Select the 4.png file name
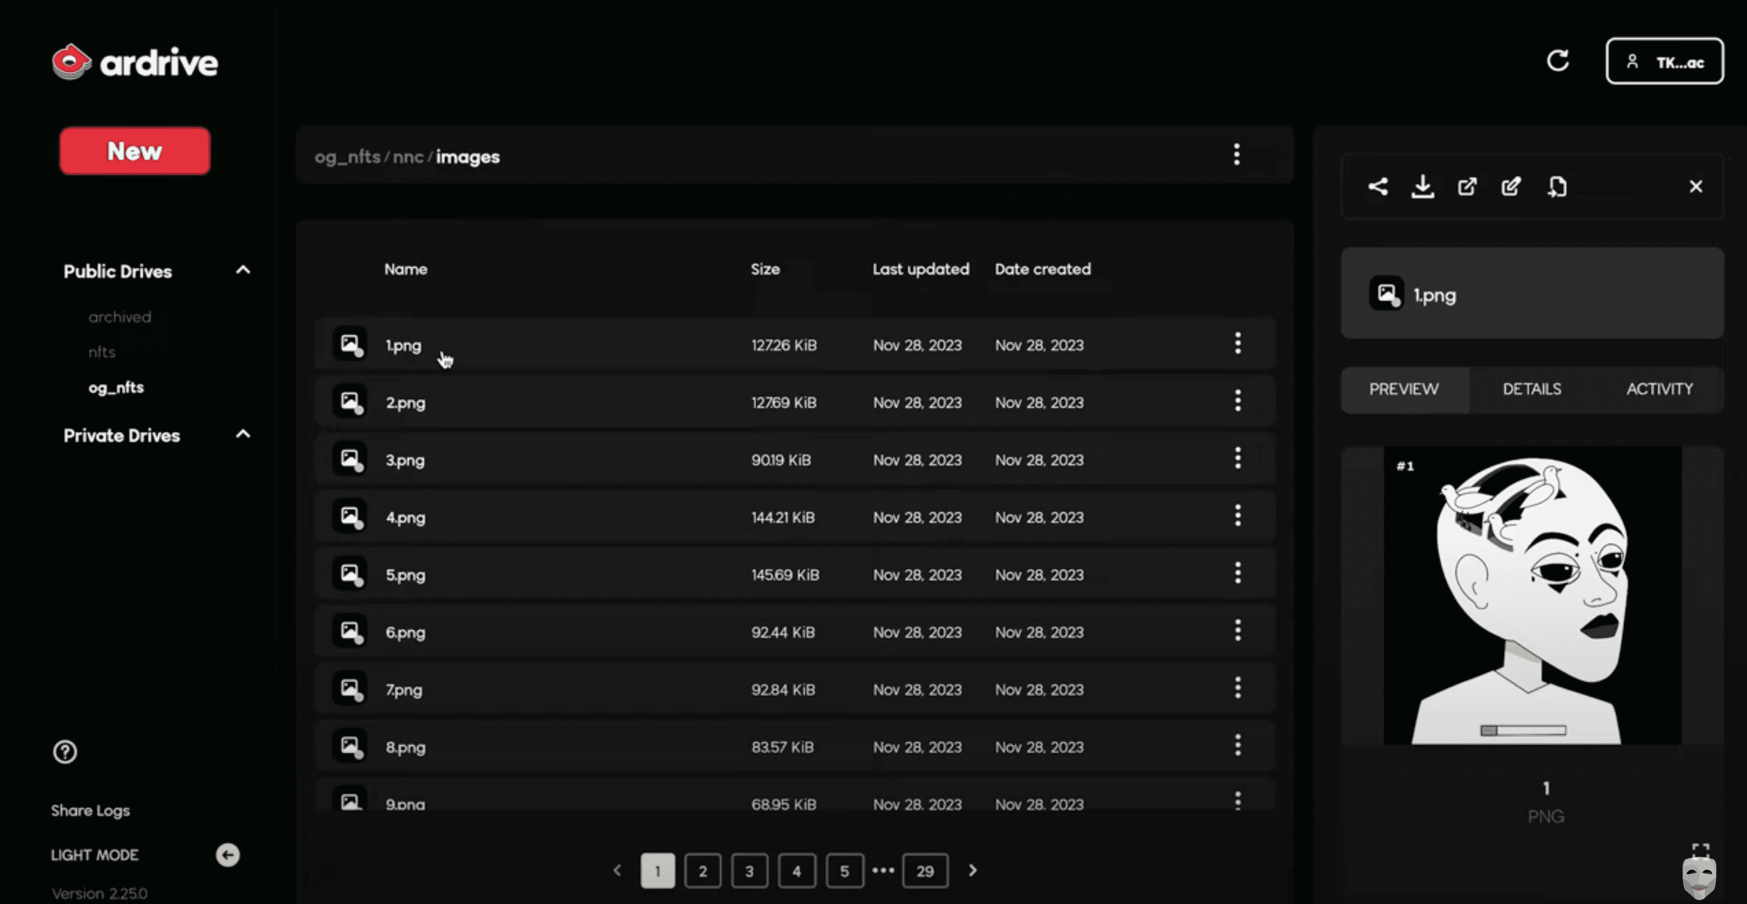The image size is (1747, 904). [405, 517]
